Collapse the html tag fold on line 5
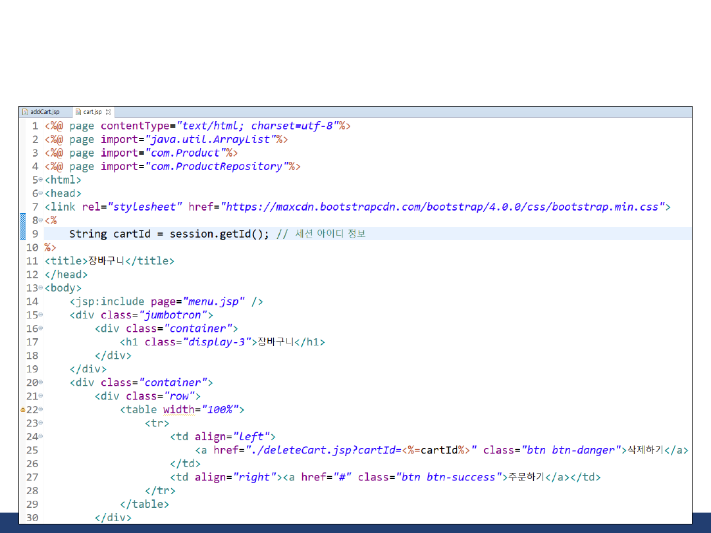Viewport: 711px width, 533px height. 41,180
